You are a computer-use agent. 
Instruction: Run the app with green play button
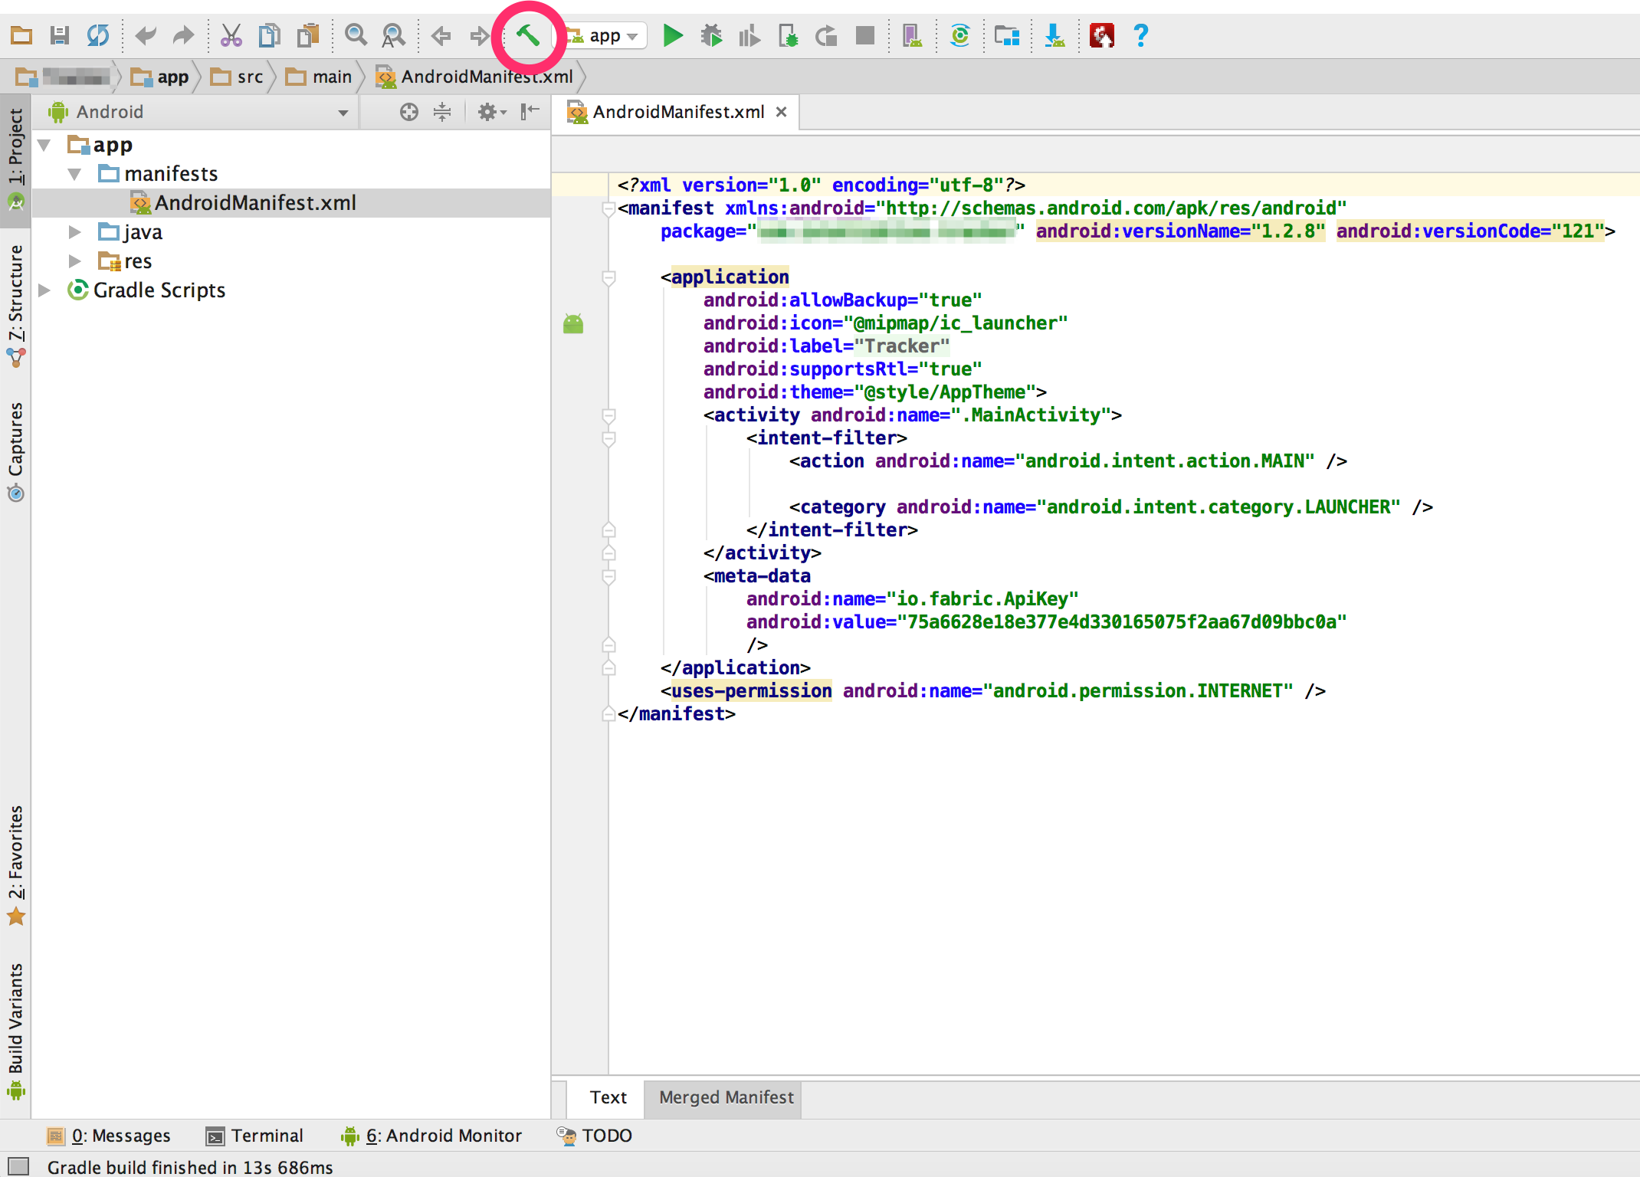point(672,35)
